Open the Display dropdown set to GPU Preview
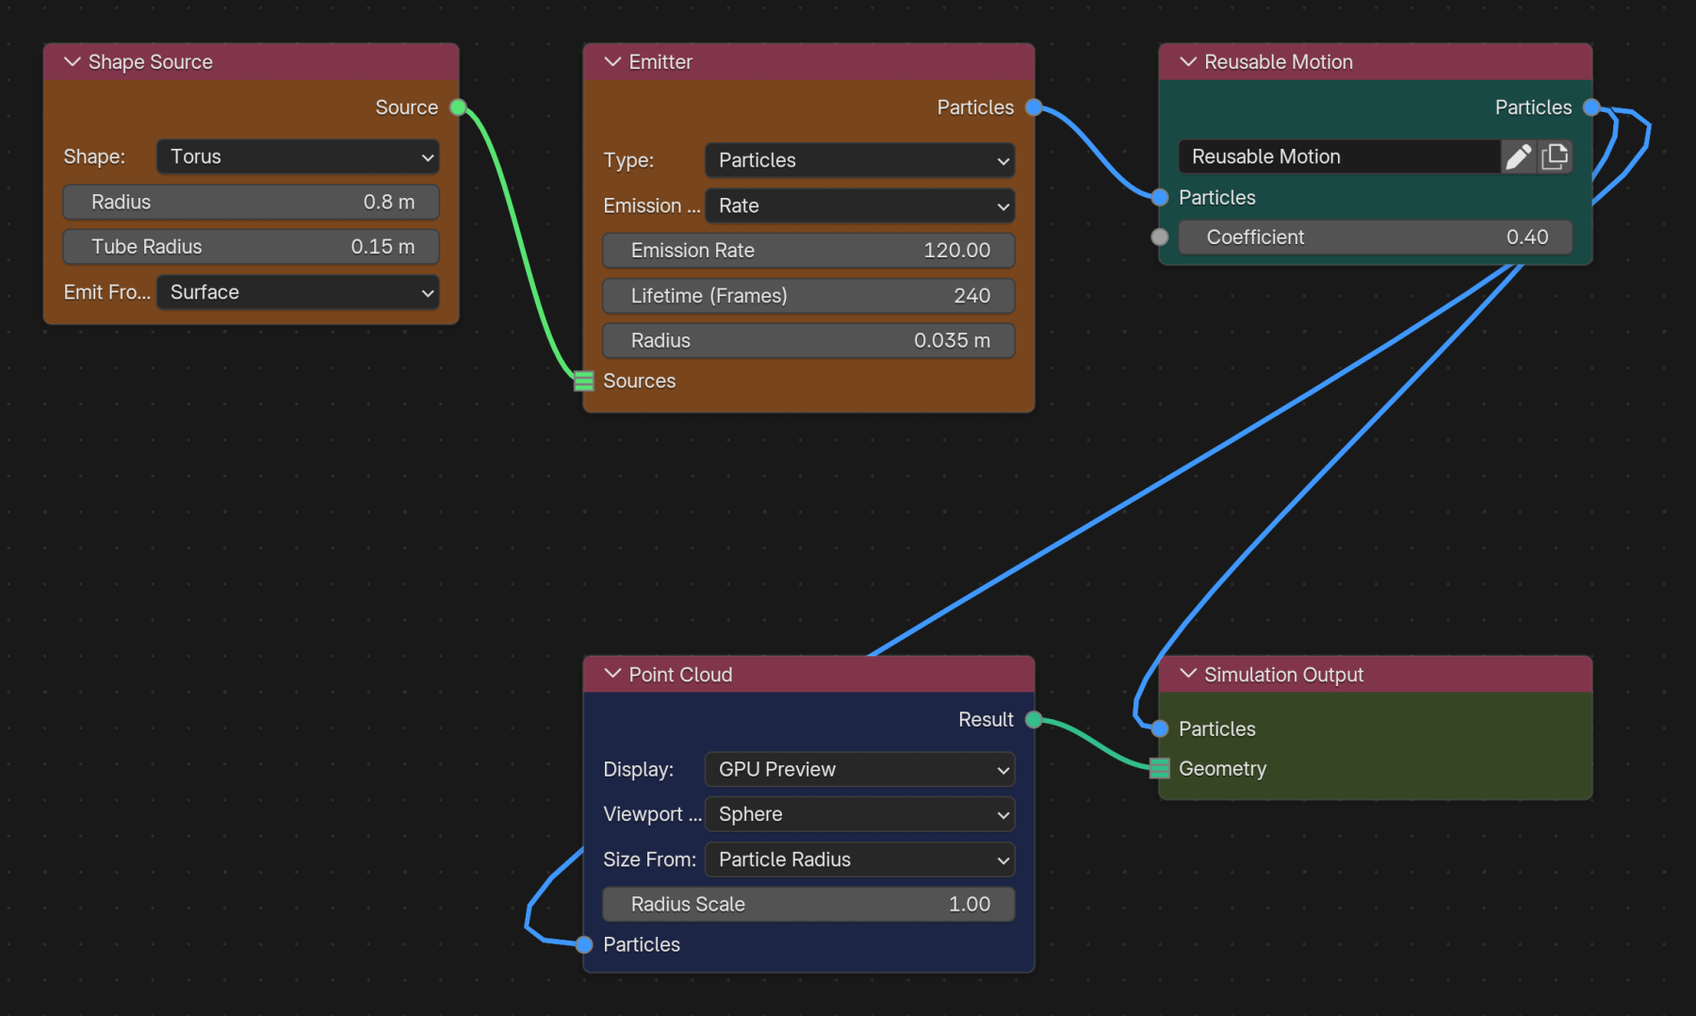Viewport: 1696px width, 1016px height. tap(859, 769)
